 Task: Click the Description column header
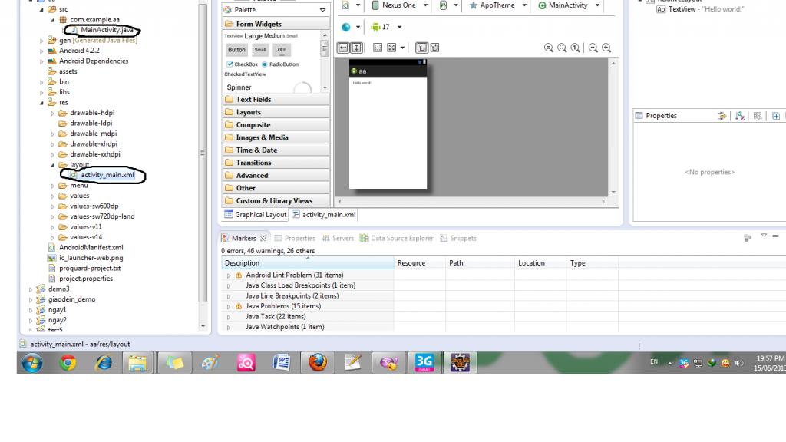tap(308, 262)
